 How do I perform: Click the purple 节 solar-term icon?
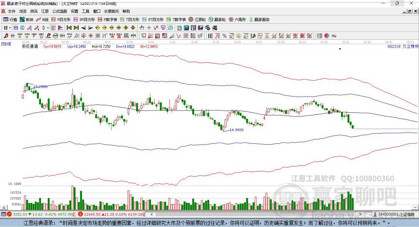click(x=163, y=27)
